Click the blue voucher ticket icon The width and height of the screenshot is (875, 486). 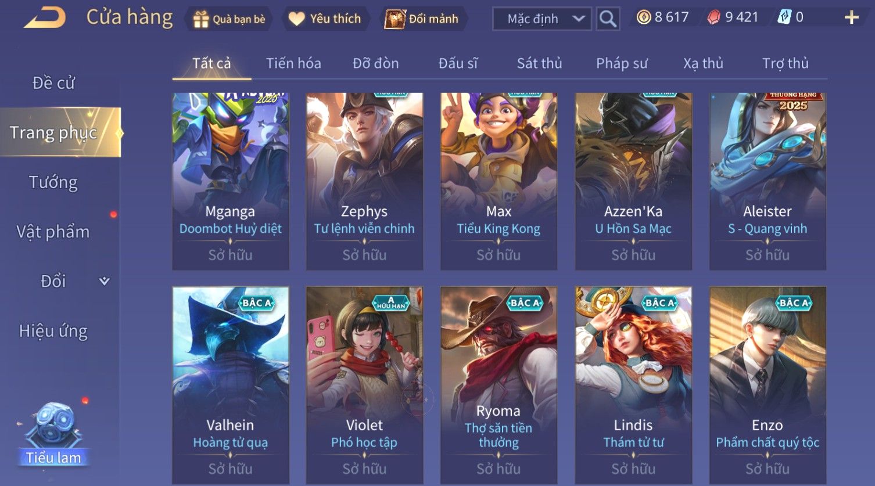(x=784, y=17)
